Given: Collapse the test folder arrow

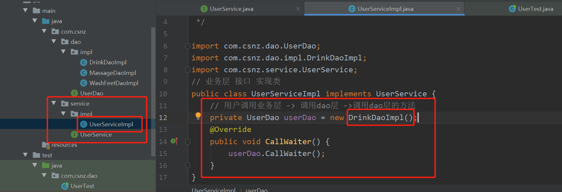Looking at the screenshot, I should pos(25,155).
